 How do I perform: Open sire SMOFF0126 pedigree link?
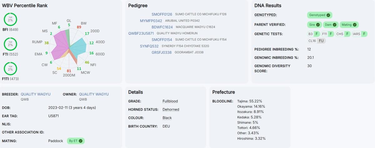[x=162, y=14]
